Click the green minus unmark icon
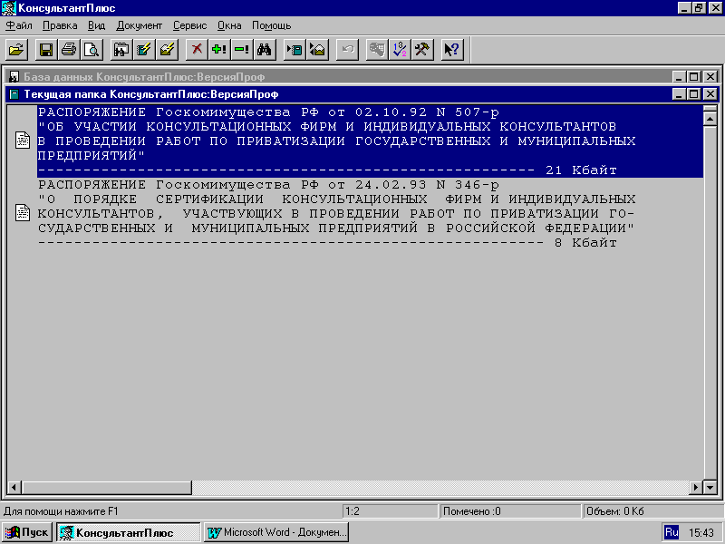Viewport: 725px width, 544px height. coord(242,50)
